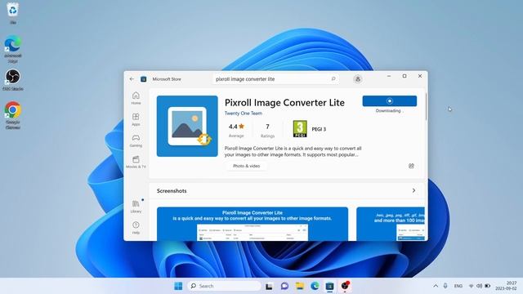The image size is (523, 294).
Task: Open Edge browser from the taskbar
Action: click(x=315, y=286)
